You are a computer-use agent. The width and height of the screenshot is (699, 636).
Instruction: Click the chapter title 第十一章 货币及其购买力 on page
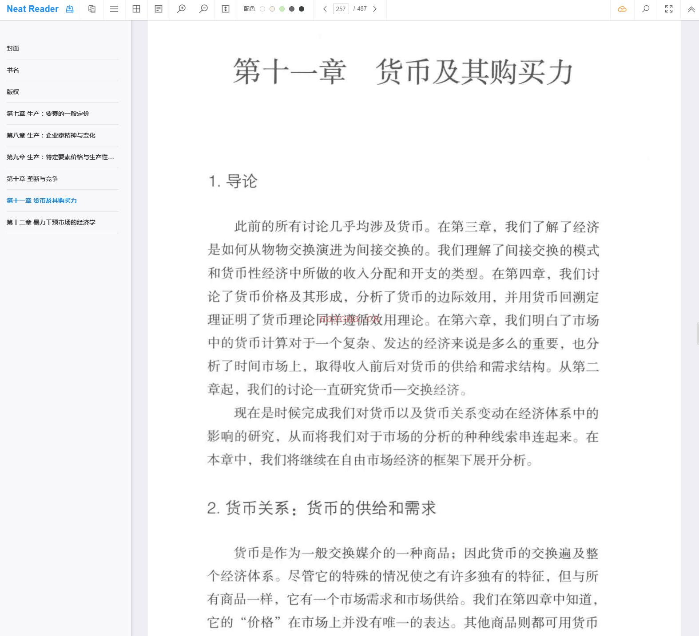(403, 72)
